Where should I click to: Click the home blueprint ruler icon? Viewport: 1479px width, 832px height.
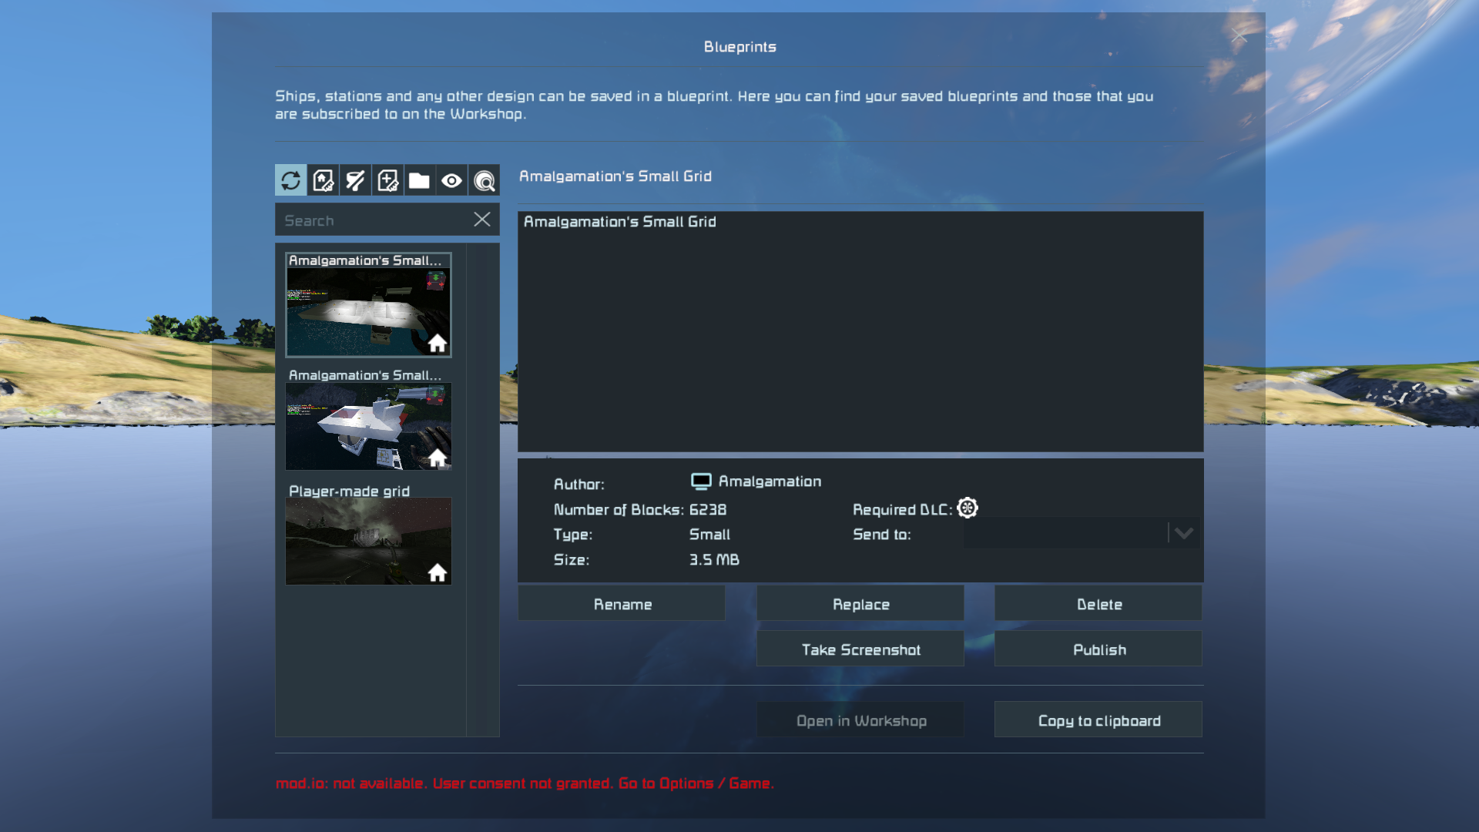pos(323,180)
